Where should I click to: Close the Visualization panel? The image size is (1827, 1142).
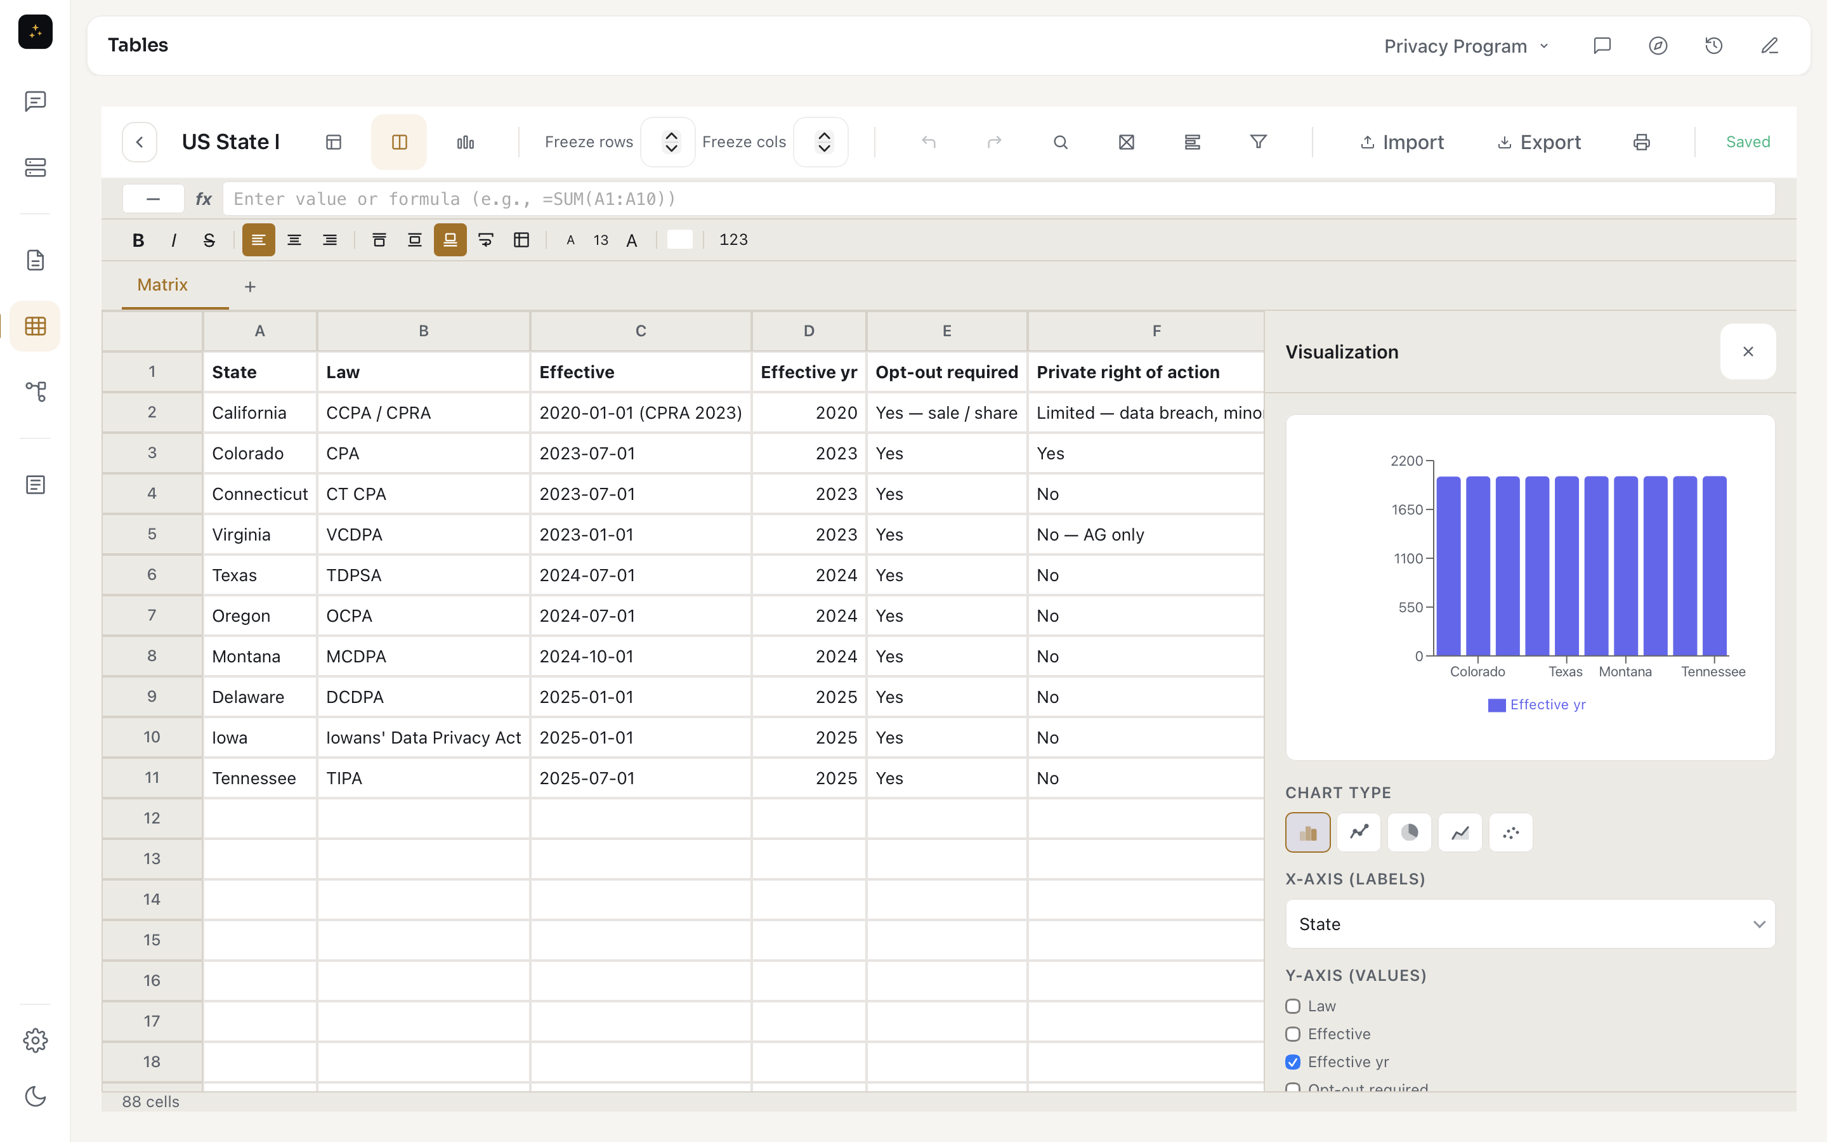(x=1748, y=351)
